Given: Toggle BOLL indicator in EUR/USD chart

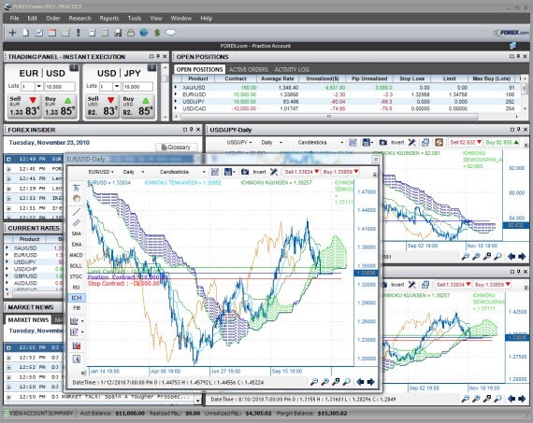Looking at the screenshot, I should pos(76,266).
